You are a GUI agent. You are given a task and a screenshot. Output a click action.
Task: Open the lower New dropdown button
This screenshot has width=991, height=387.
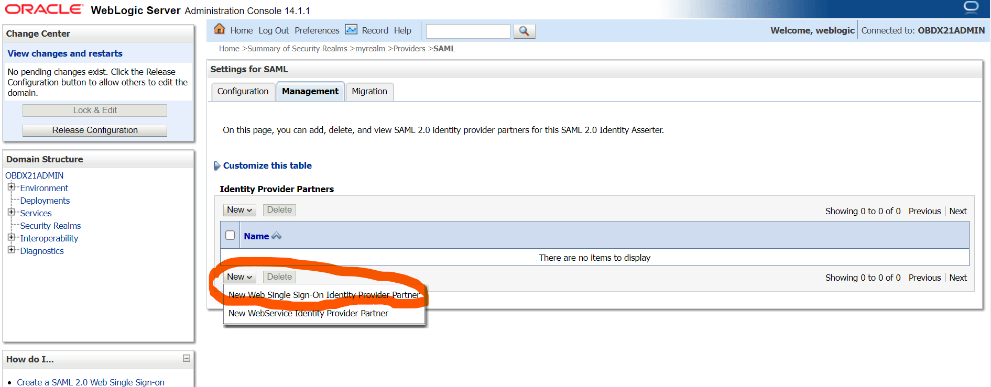click(239, 277)
